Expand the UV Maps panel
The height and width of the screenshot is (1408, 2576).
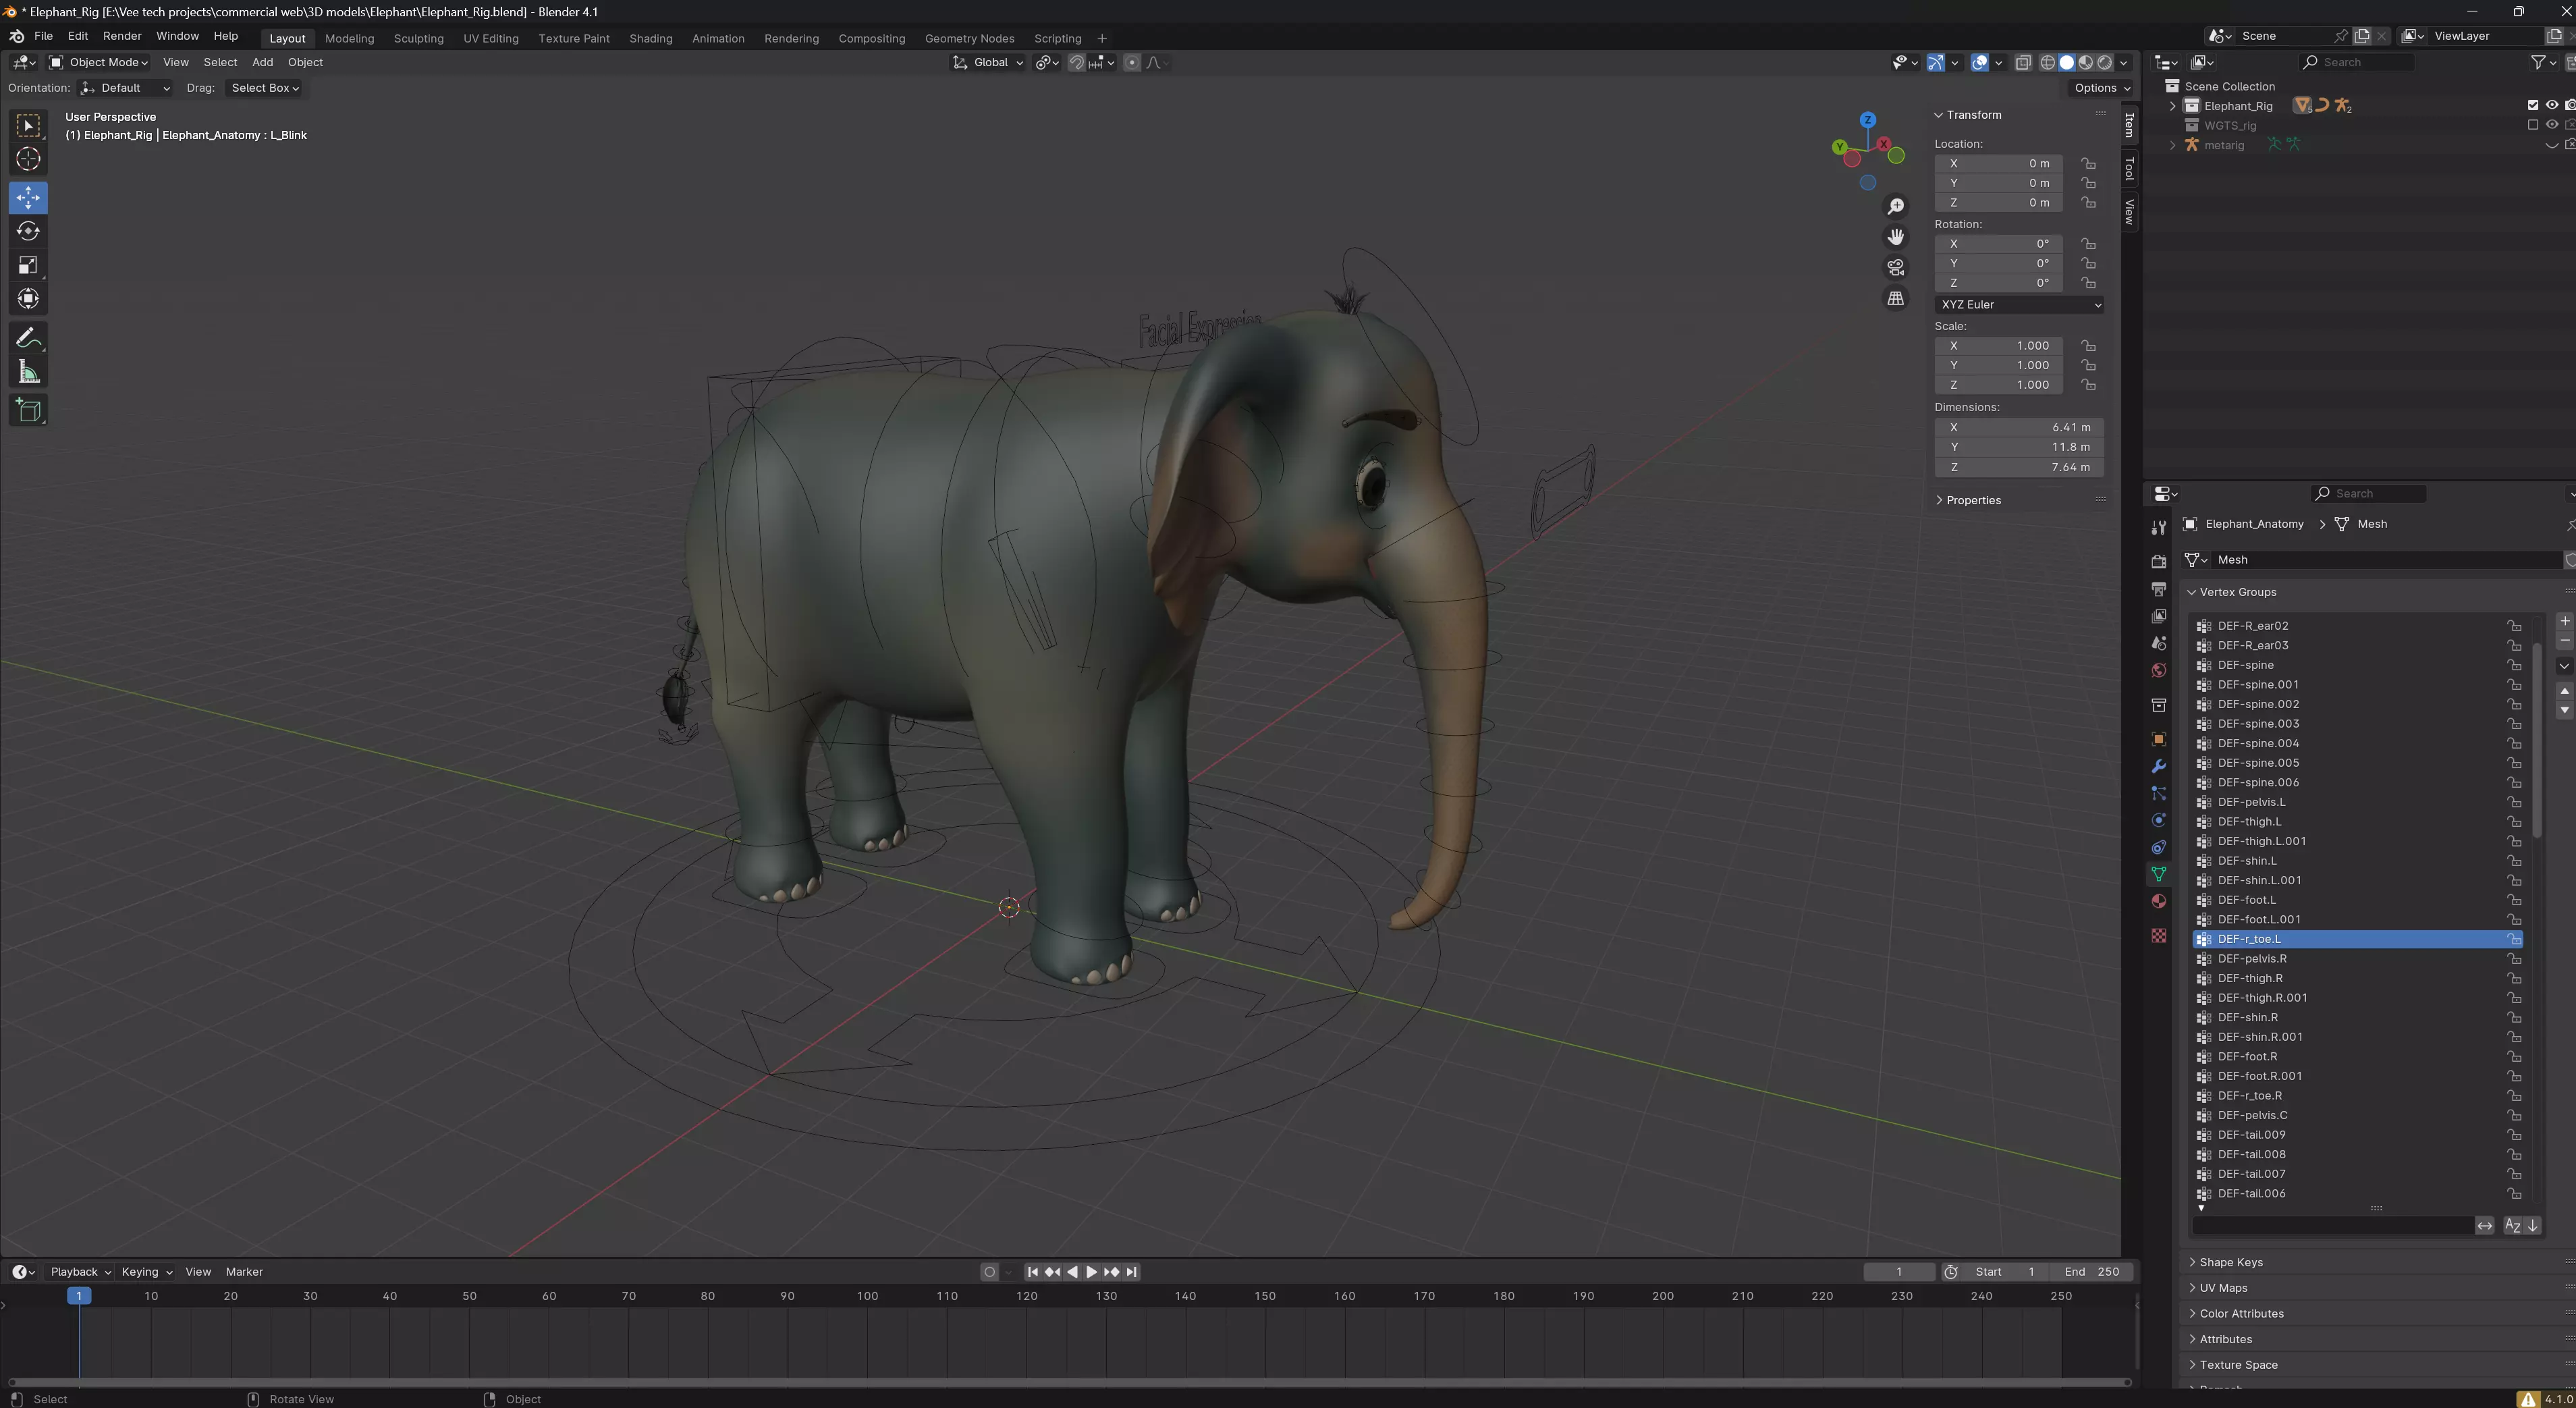point(2222,1288)
